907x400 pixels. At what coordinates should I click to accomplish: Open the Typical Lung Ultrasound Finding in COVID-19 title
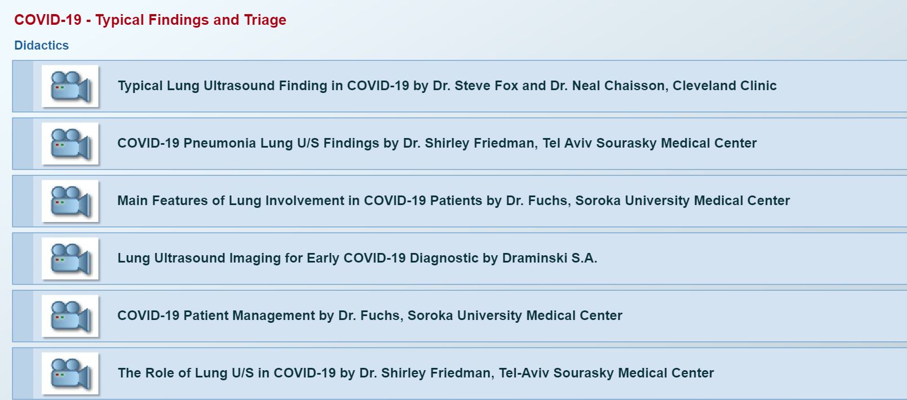coord(447,86)
